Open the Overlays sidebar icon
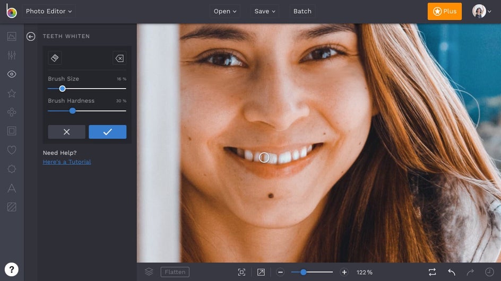The image size is (501, 281). (12, 169)
